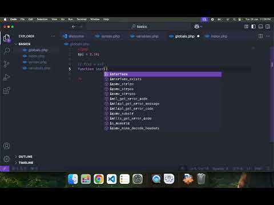Open the Help menu
274x205 pixels.
[106, 19]
